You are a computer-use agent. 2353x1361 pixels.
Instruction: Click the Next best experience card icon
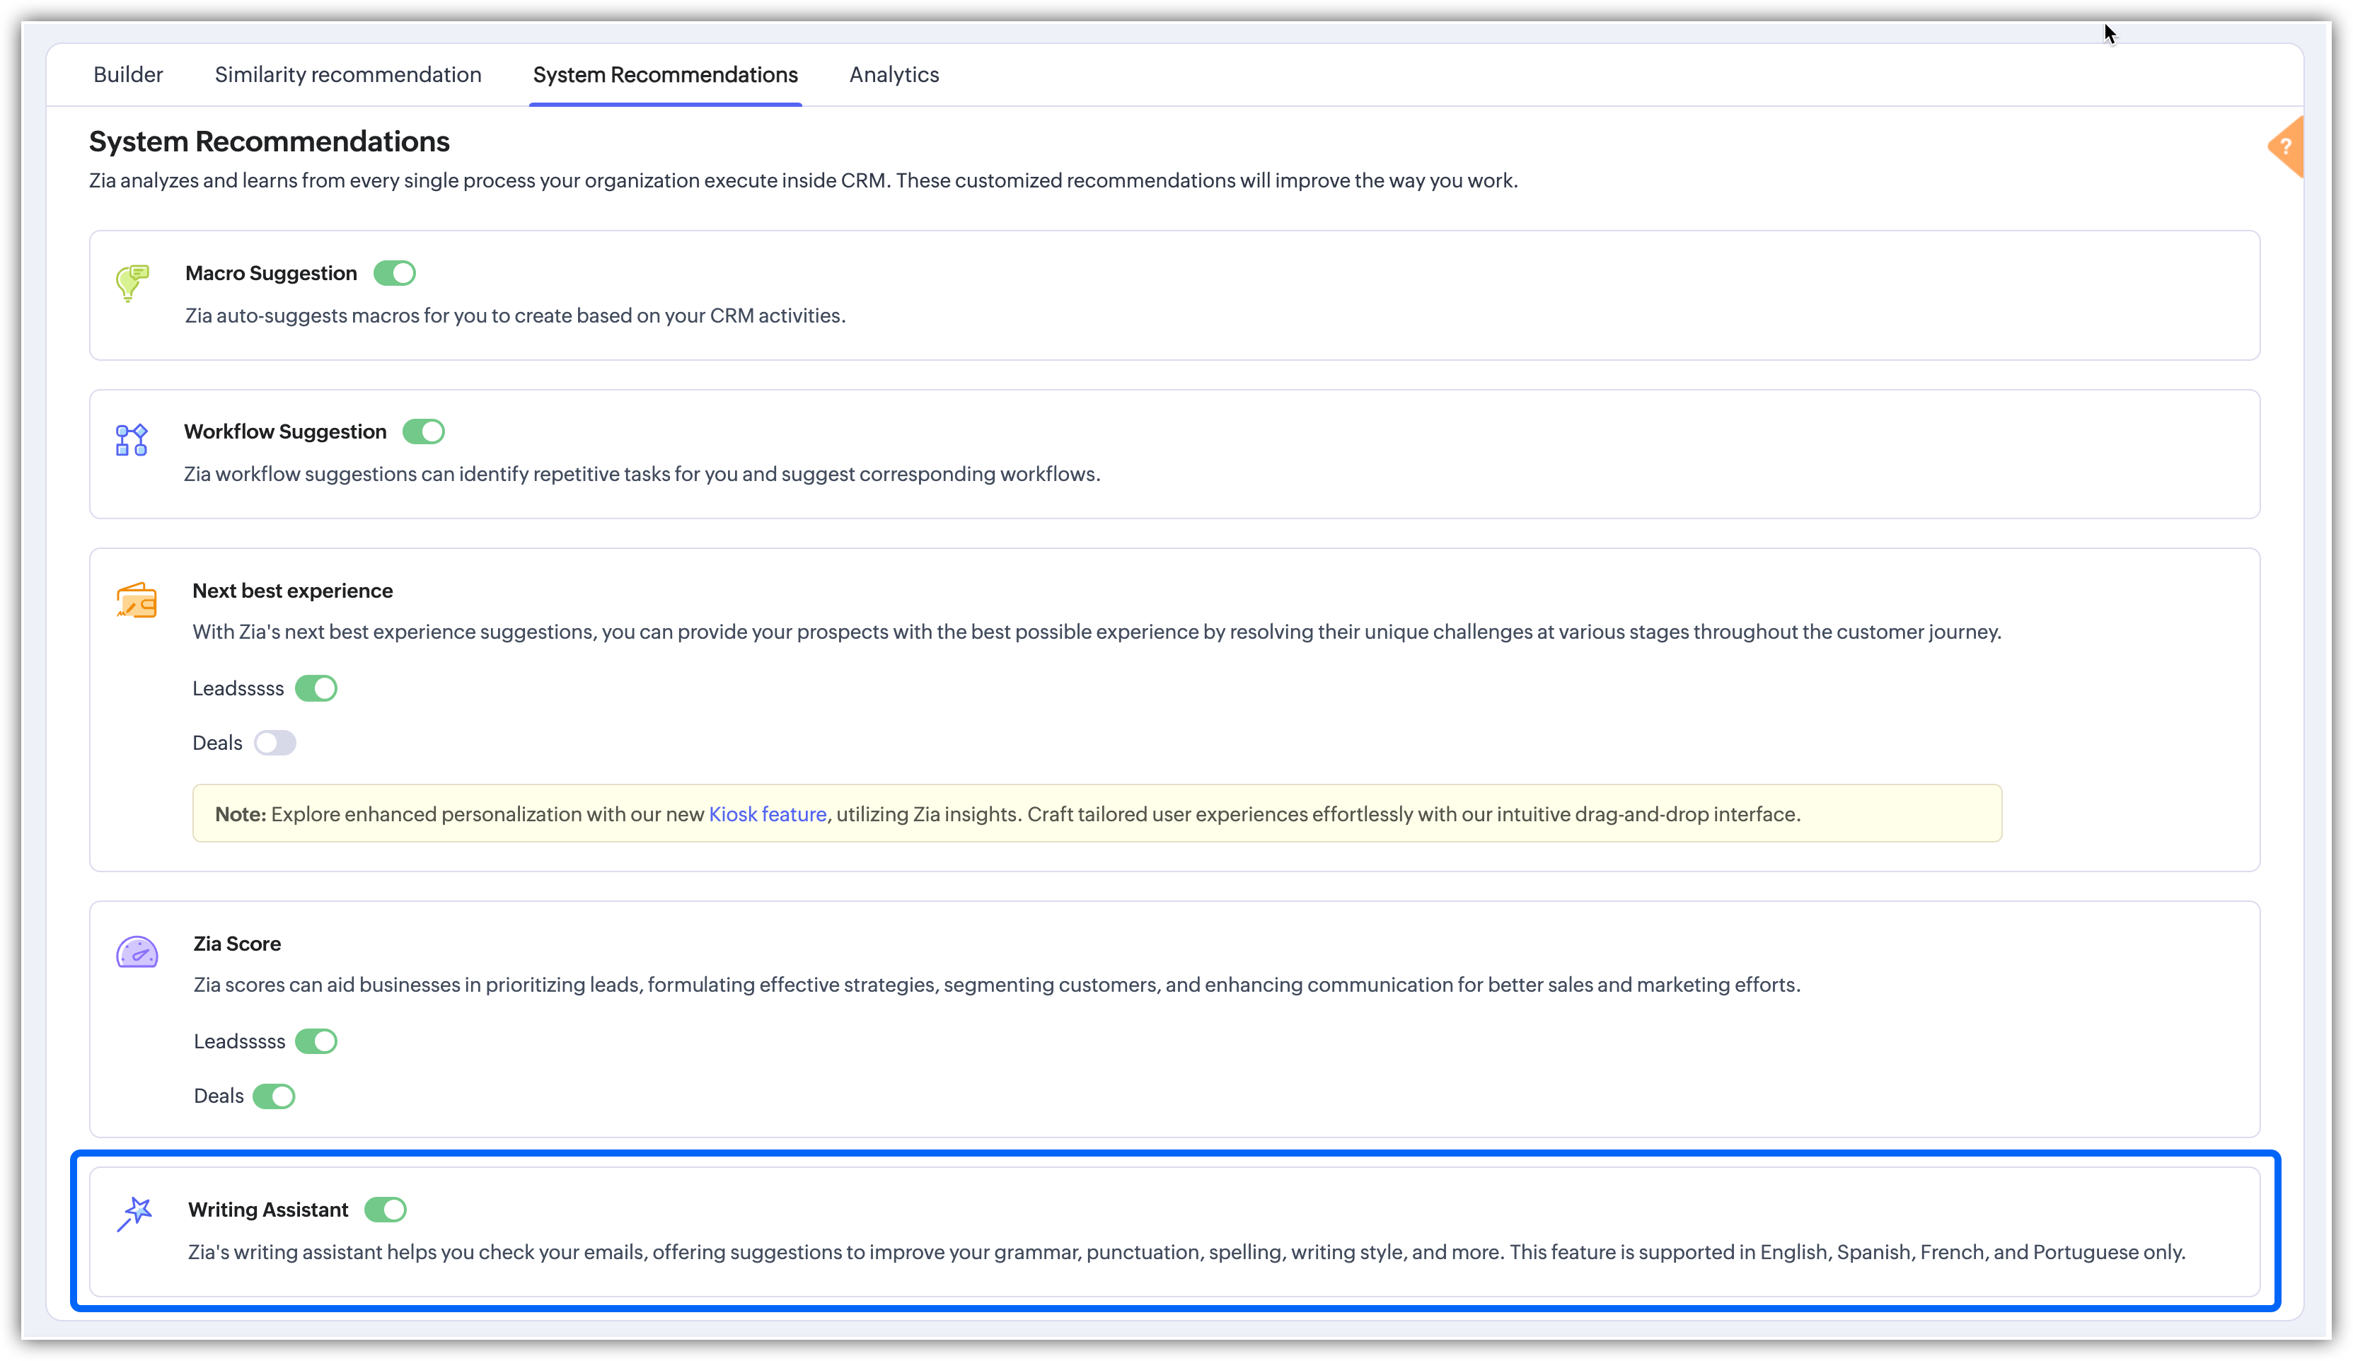pyautogui.click(x=137, y=601)
